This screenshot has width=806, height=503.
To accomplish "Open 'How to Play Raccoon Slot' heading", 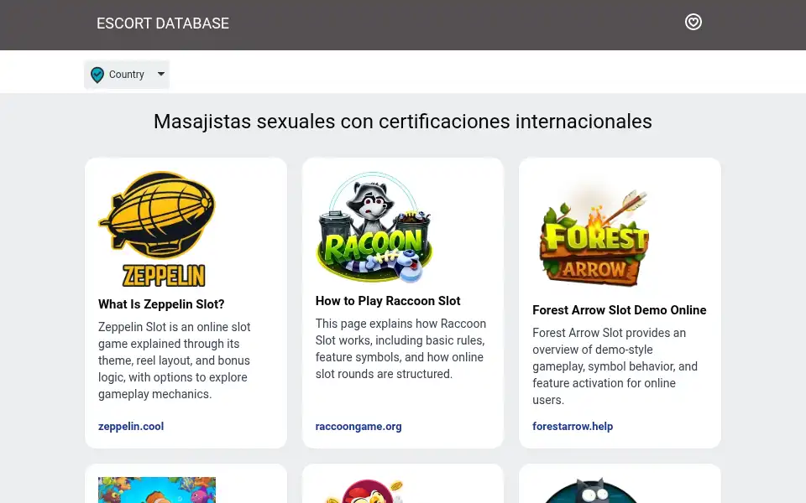I will (388, 301).
